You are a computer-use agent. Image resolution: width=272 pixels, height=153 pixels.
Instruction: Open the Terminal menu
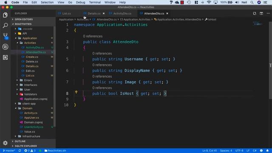coord(95,2)
